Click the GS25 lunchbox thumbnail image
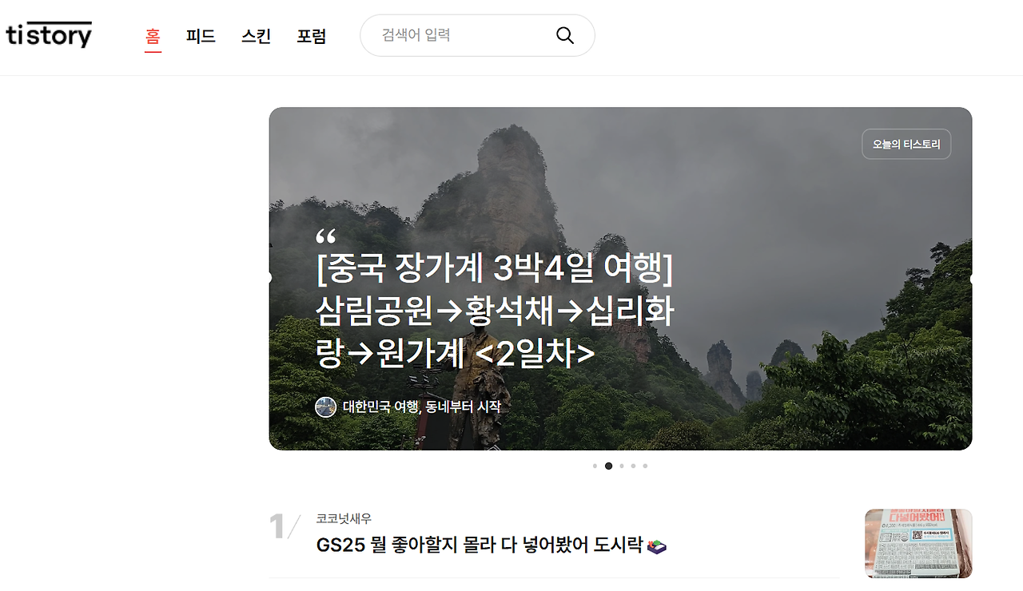This screenshot has width=1023, height=591. pyautogui.click(x=918, y=544)
